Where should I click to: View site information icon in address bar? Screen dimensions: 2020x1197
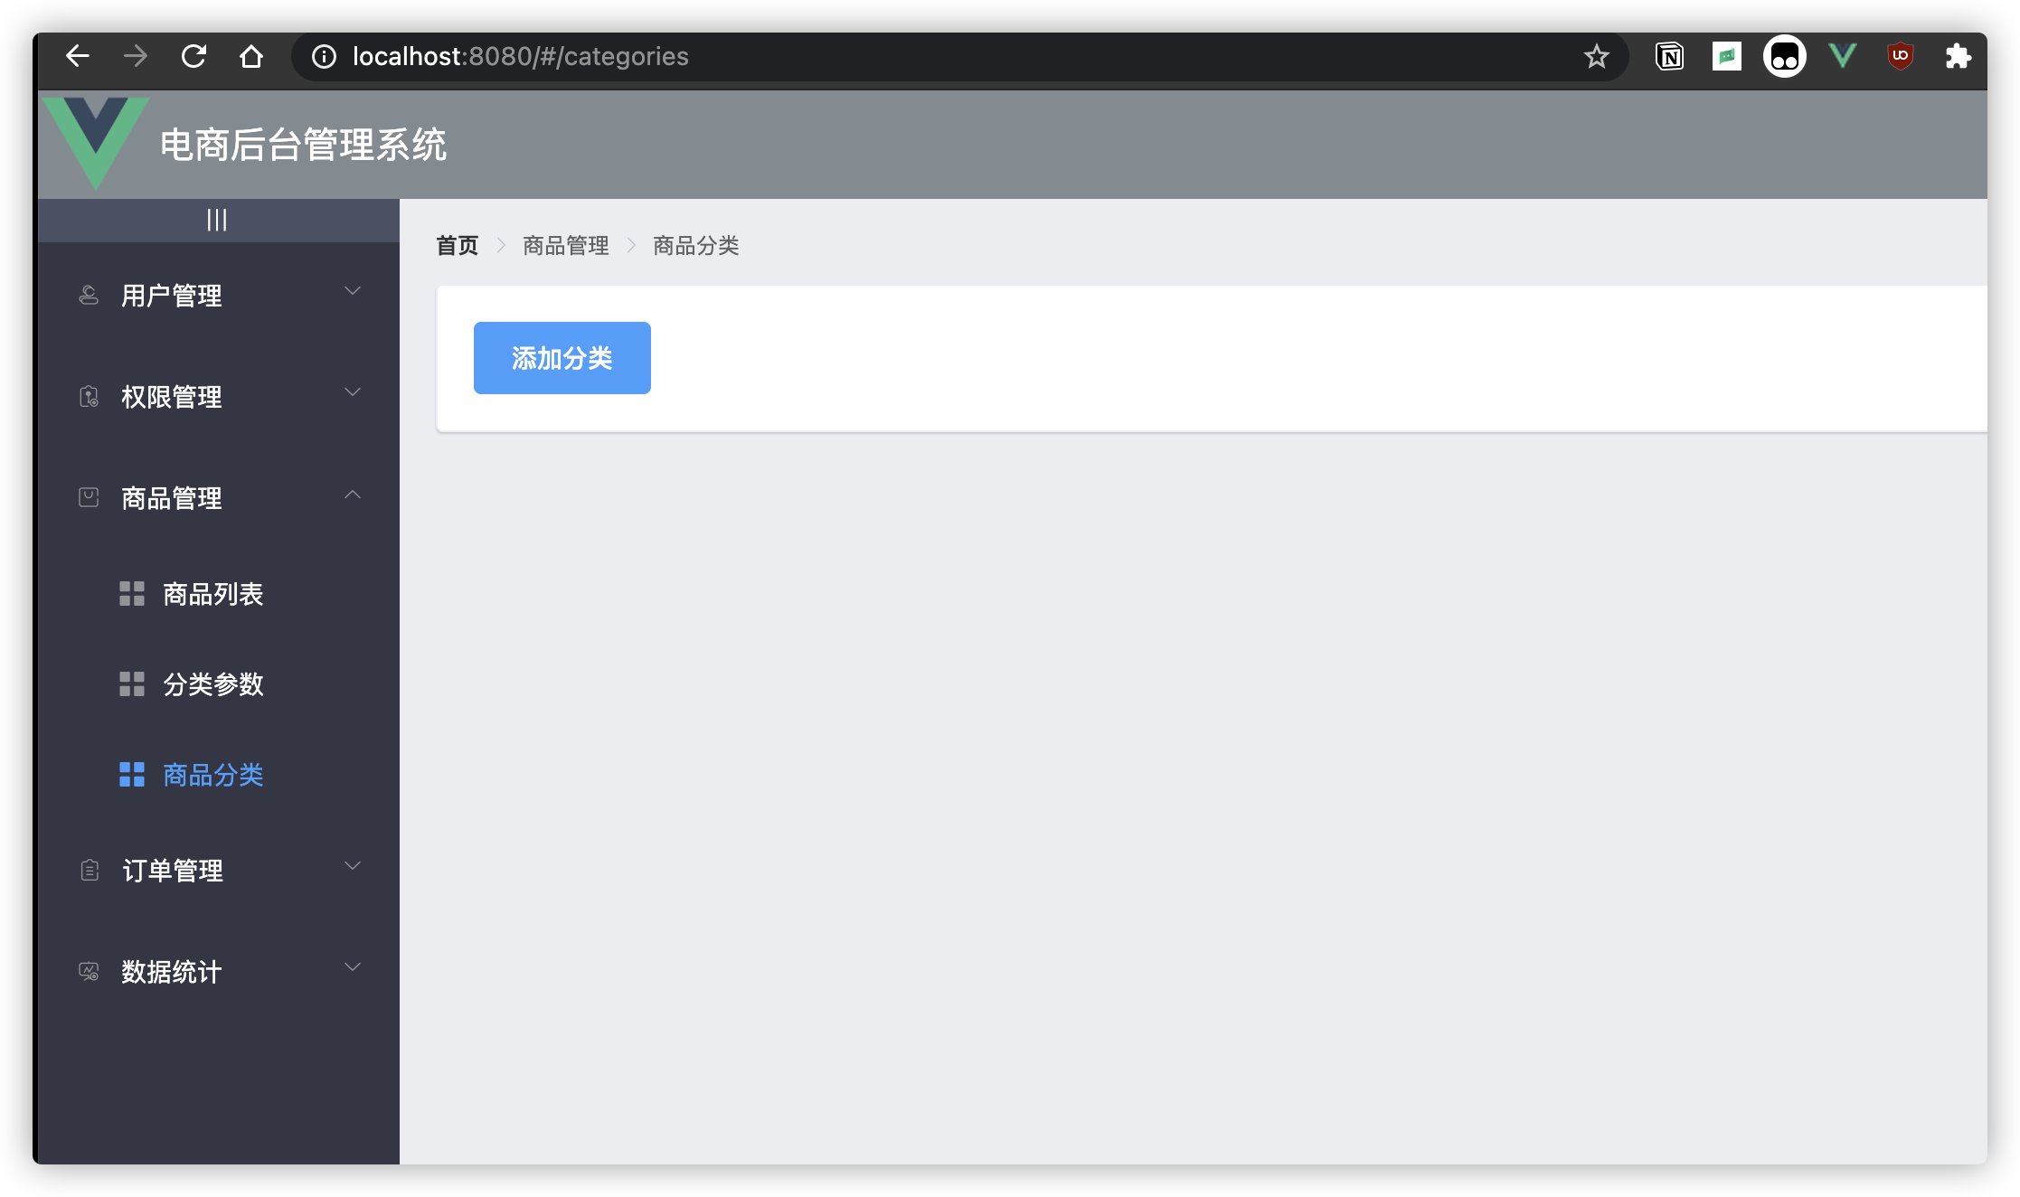coord(324,56)
